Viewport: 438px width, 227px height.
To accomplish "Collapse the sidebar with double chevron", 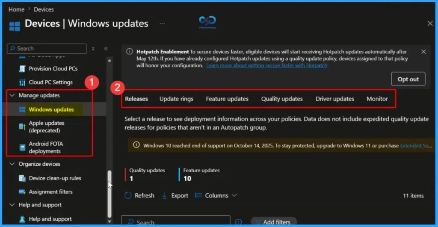I will 106,49.
